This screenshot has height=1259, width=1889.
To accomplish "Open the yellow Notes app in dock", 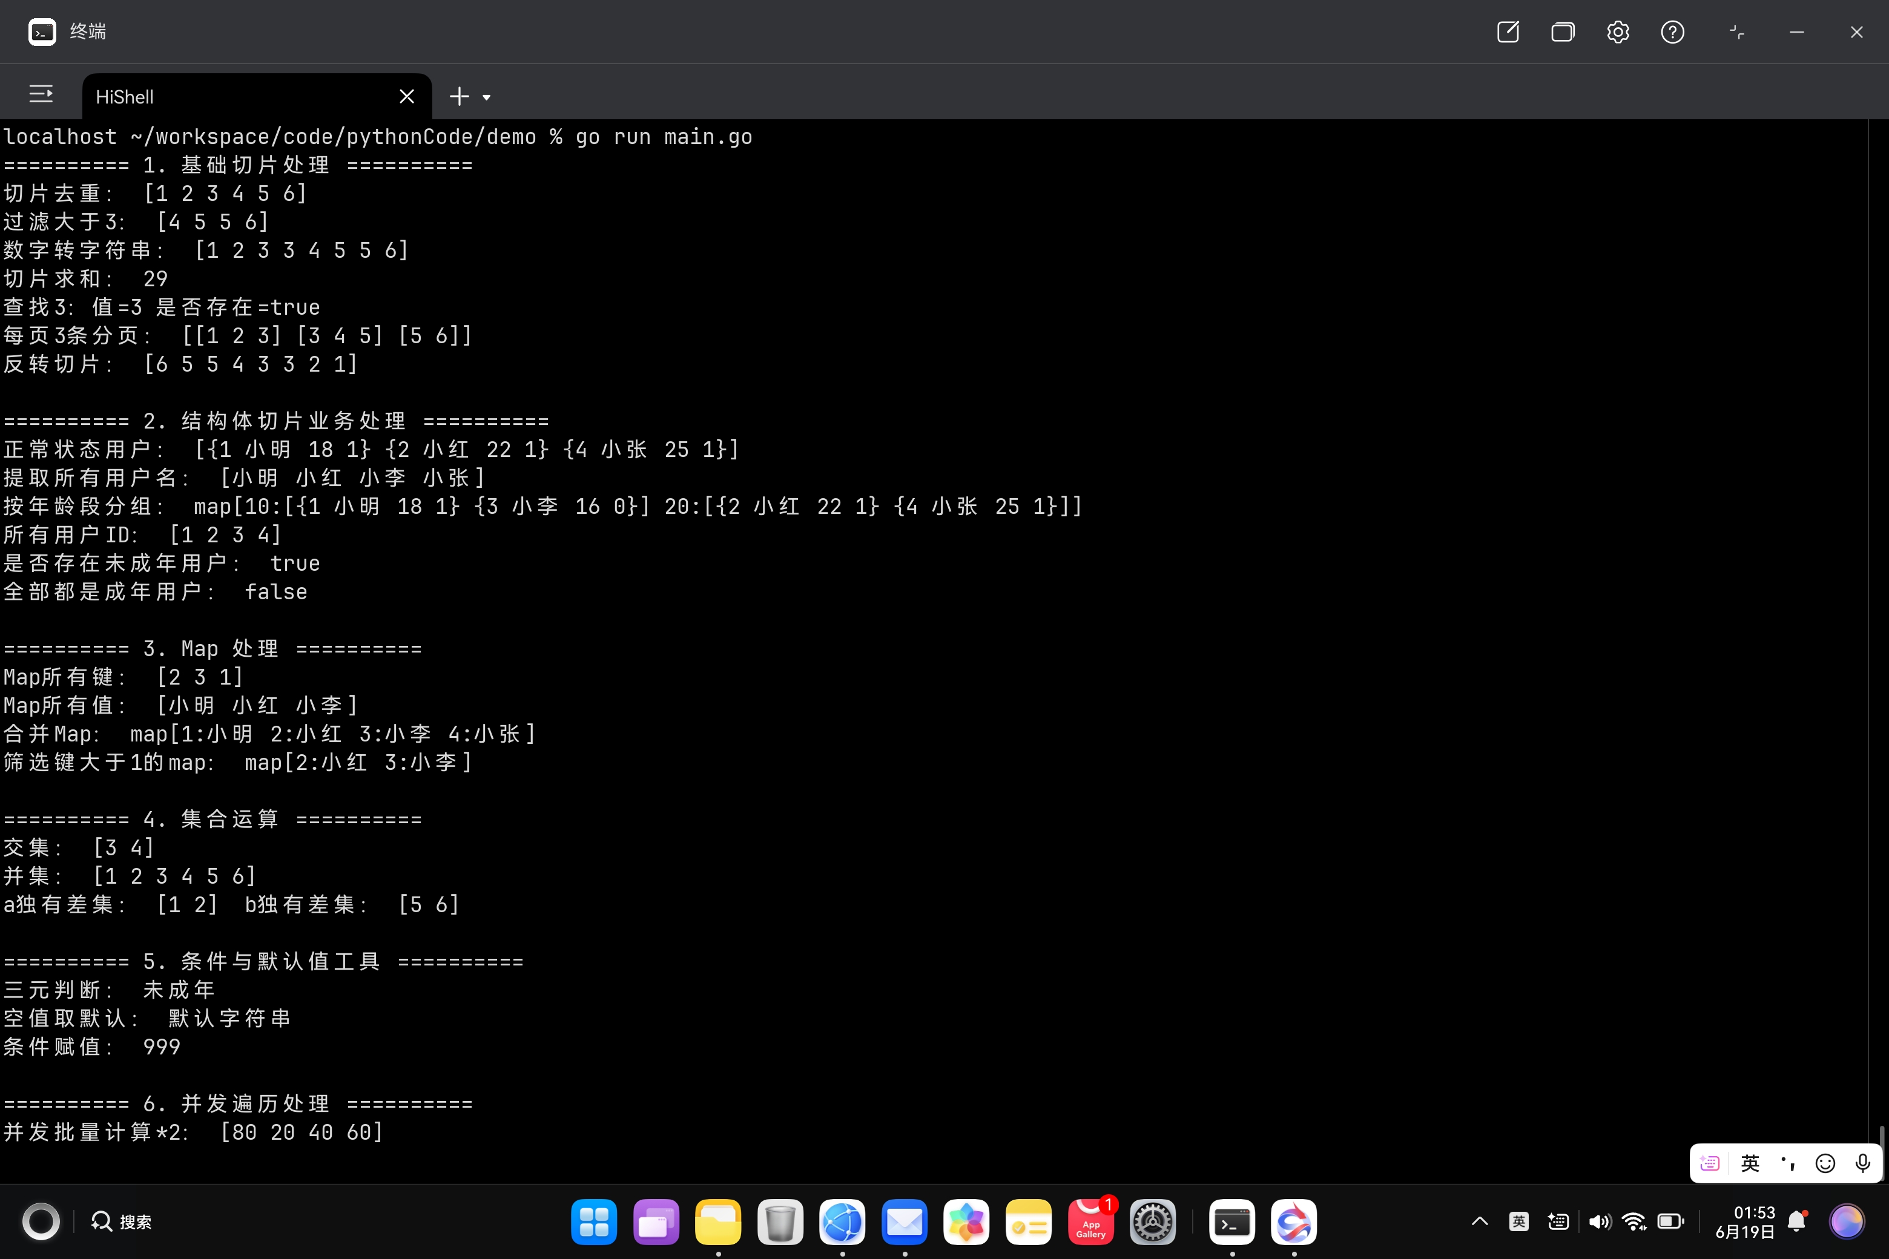I will pos(1029,1221).
